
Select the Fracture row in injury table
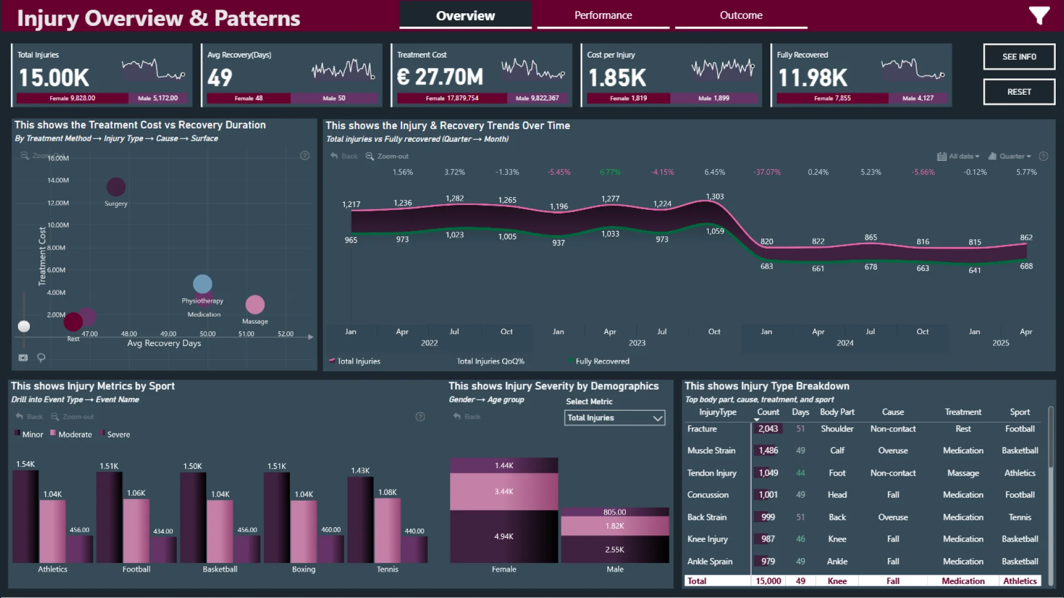(x=862, y=429)
